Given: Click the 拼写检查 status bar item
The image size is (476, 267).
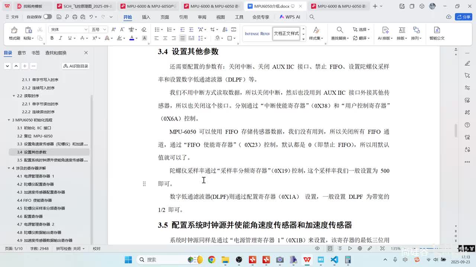Looking at the screenshot, I should coord(70,248).
